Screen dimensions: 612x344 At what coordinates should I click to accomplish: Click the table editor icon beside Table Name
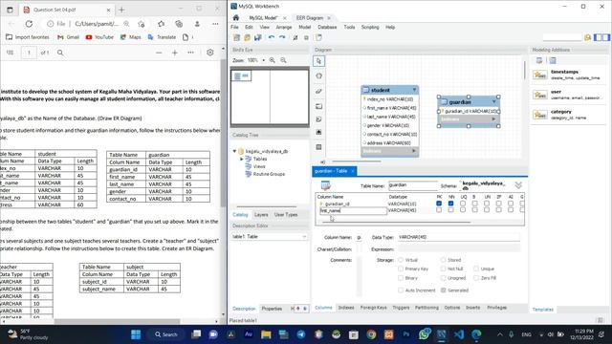click(325, 185)
